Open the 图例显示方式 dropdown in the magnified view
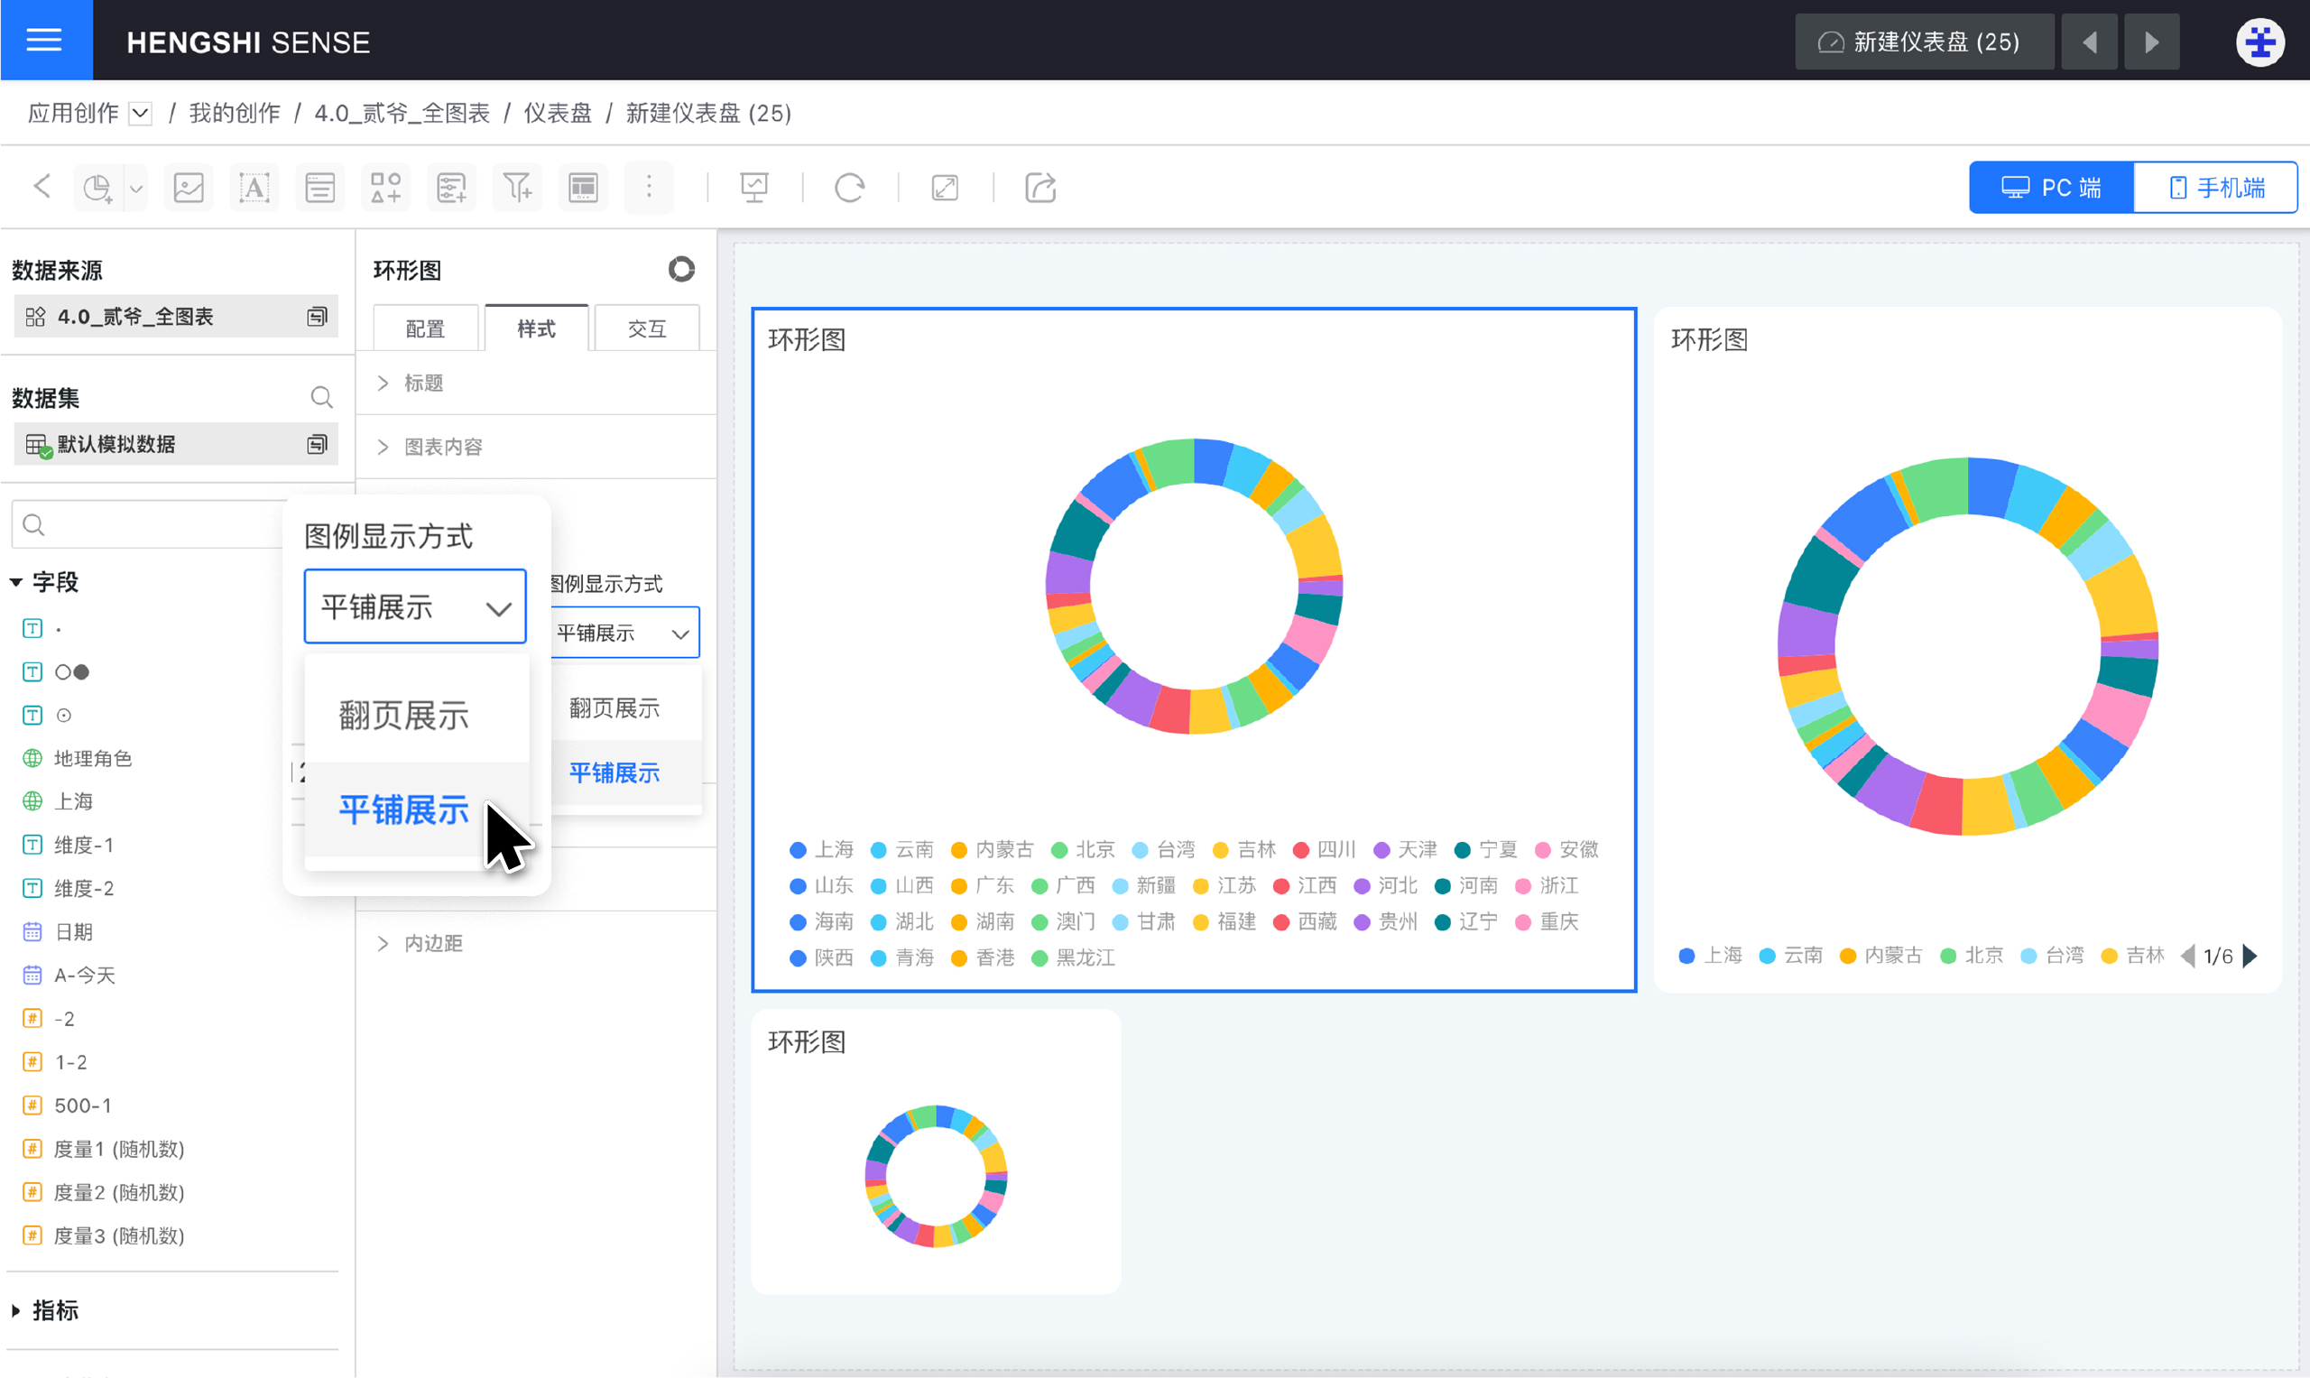 415,606
